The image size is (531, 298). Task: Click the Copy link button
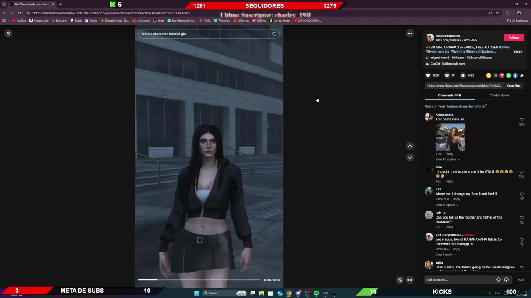(x=514, y=86)
